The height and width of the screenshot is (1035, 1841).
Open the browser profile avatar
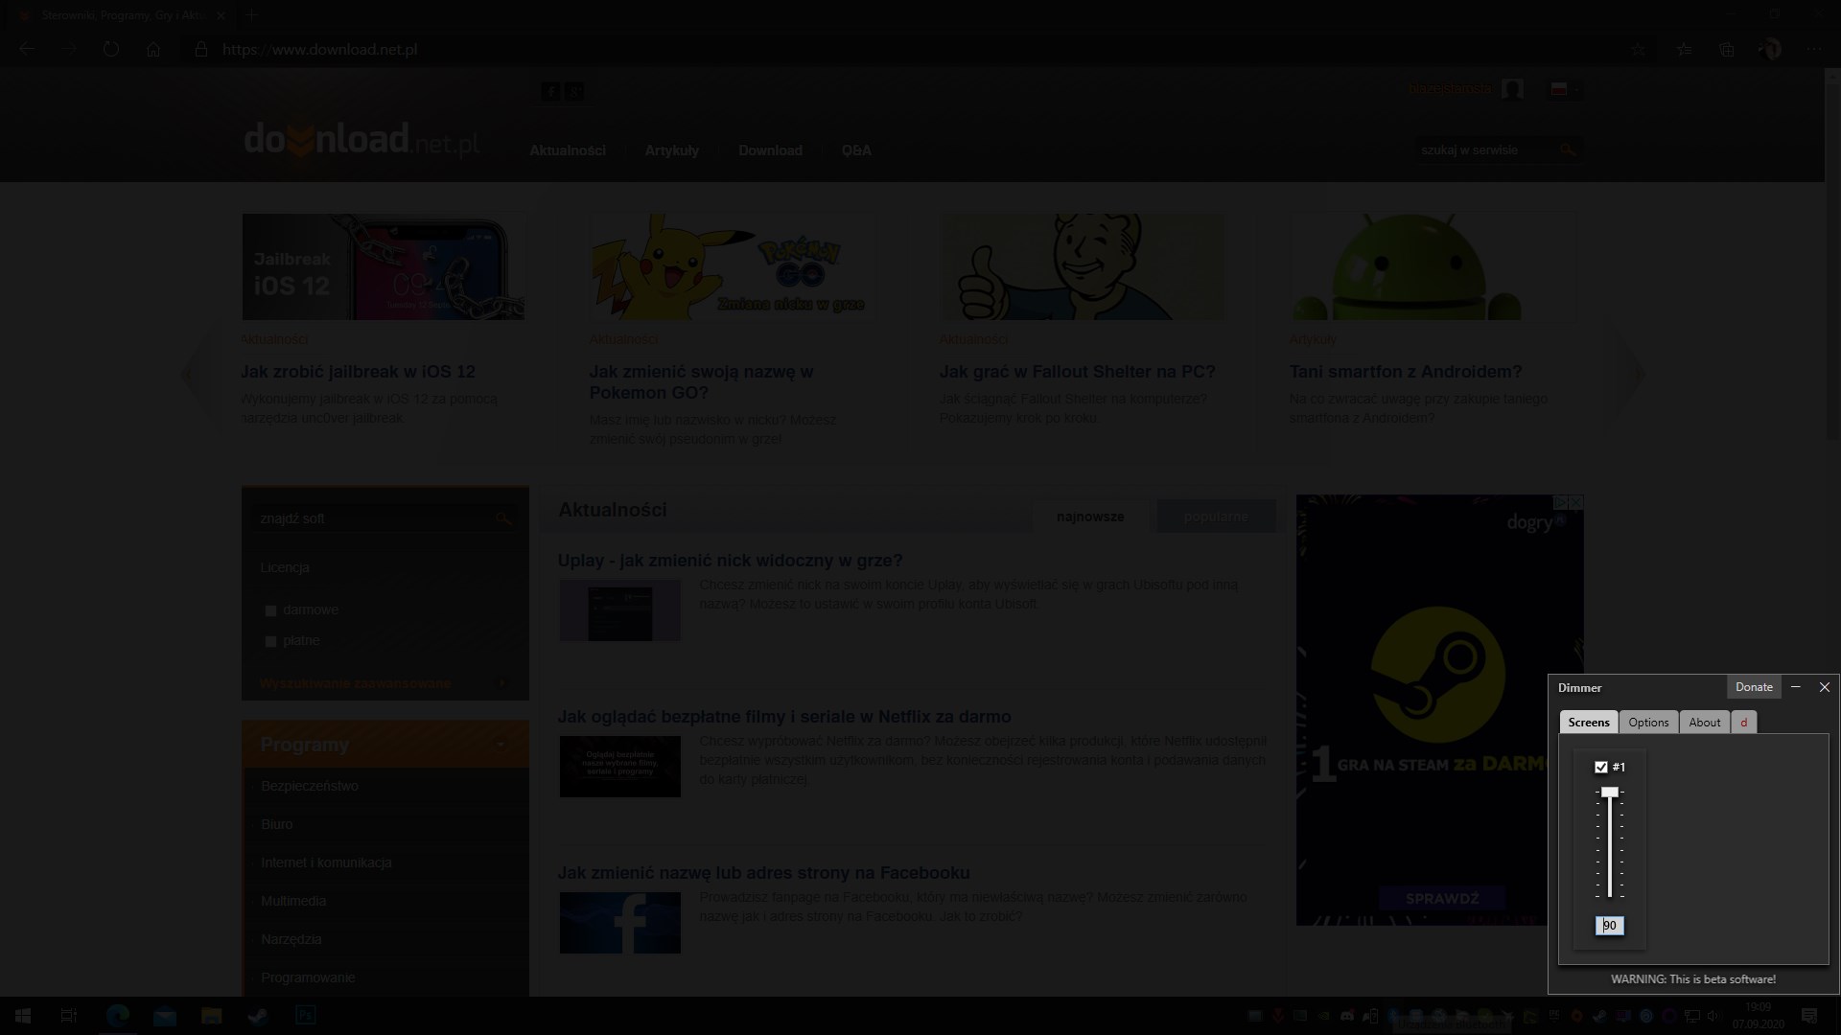point(1772,49)
